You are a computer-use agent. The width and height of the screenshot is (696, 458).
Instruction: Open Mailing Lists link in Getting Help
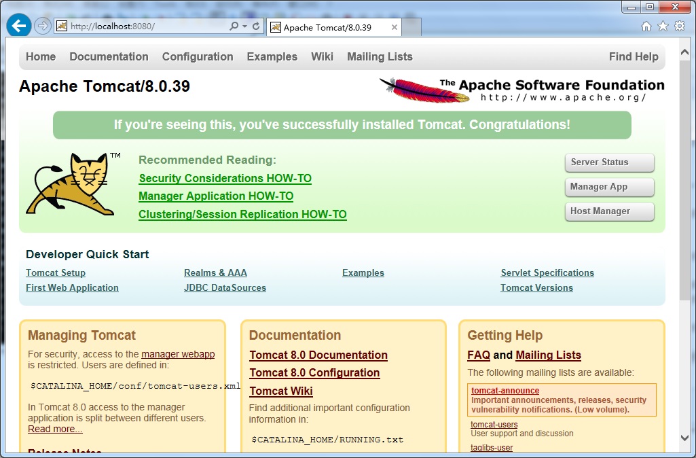[x=548, y=355]
